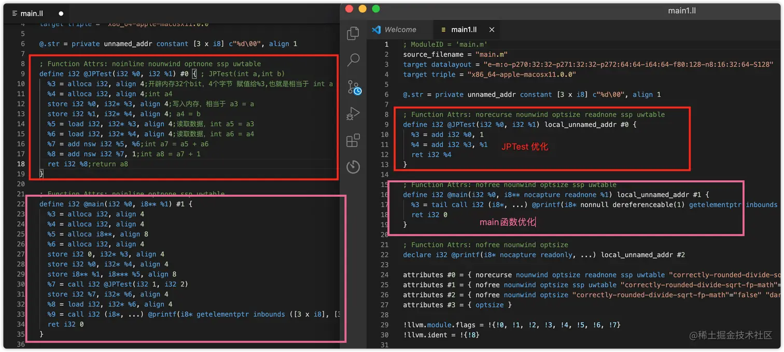Click "define i32 @JPTest" line in main1.ll
Screen dimensions: 784x352
(520, 125)
